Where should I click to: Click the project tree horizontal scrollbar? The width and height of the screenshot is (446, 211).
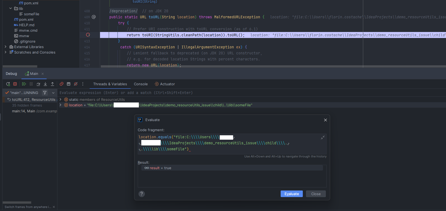coord(20,66)
